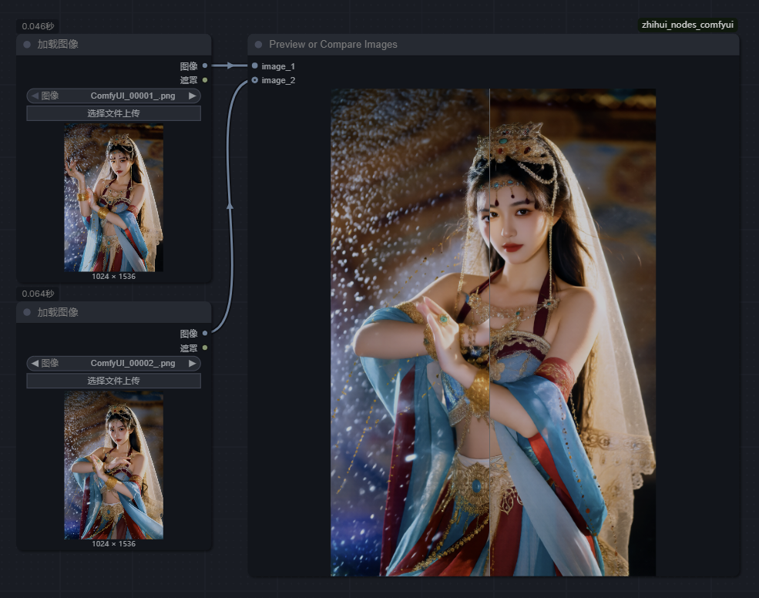
Task: Click the comparison divider line in preview
Action: 489,332
